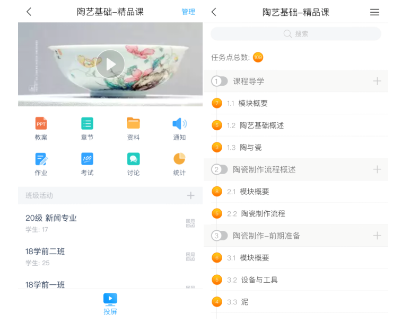Tap the 班级活动 header label
This screenshot has width=410, height=324.
(x=39, y=195)
